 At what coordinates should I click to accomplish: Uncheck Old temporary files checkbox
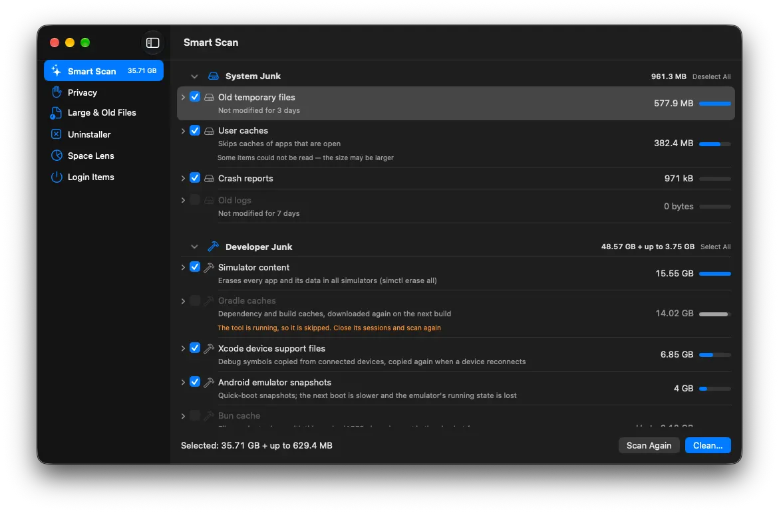tap(195, 97)
